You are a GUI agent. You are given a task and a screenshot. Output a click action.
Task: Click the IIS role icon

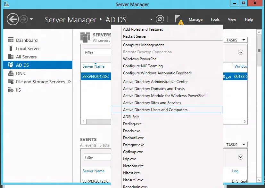pyautogui.click(x=11, y=90)
